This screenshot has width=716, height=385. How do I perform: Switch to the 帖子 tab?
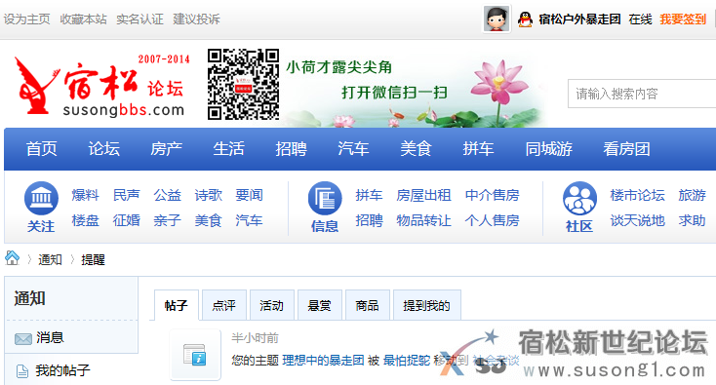tap(177, 305)
